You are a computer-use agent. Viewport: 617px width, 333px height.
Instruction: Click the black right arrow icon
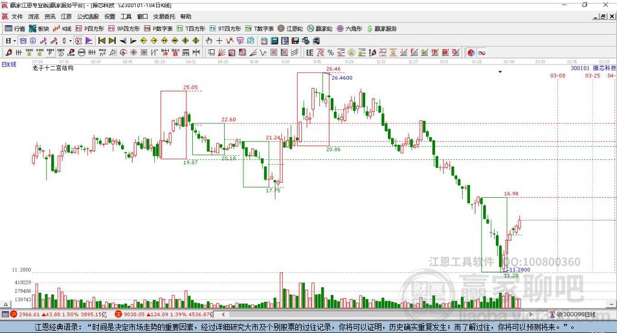click(x=133, y=41)
